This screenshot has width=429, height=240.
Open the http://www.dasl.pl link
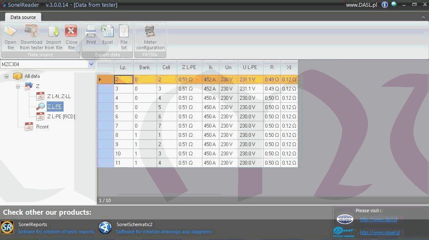[378, 220]
